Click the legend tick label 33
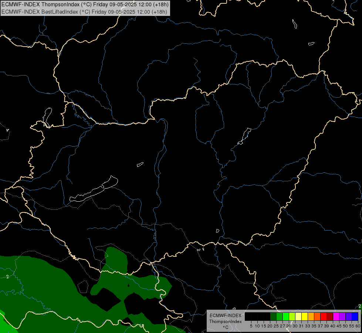362x333 pixels. pyautogui.click(x=308, y=326)
